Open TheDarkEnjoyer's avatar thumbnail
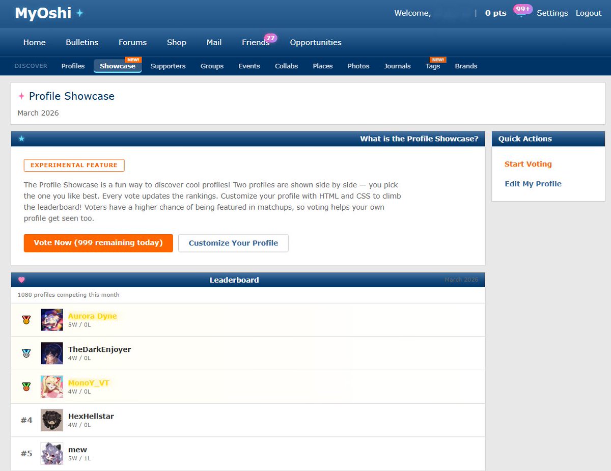This screenshot has height=471, width=611. pyautogui.click(x=52, y=353)
